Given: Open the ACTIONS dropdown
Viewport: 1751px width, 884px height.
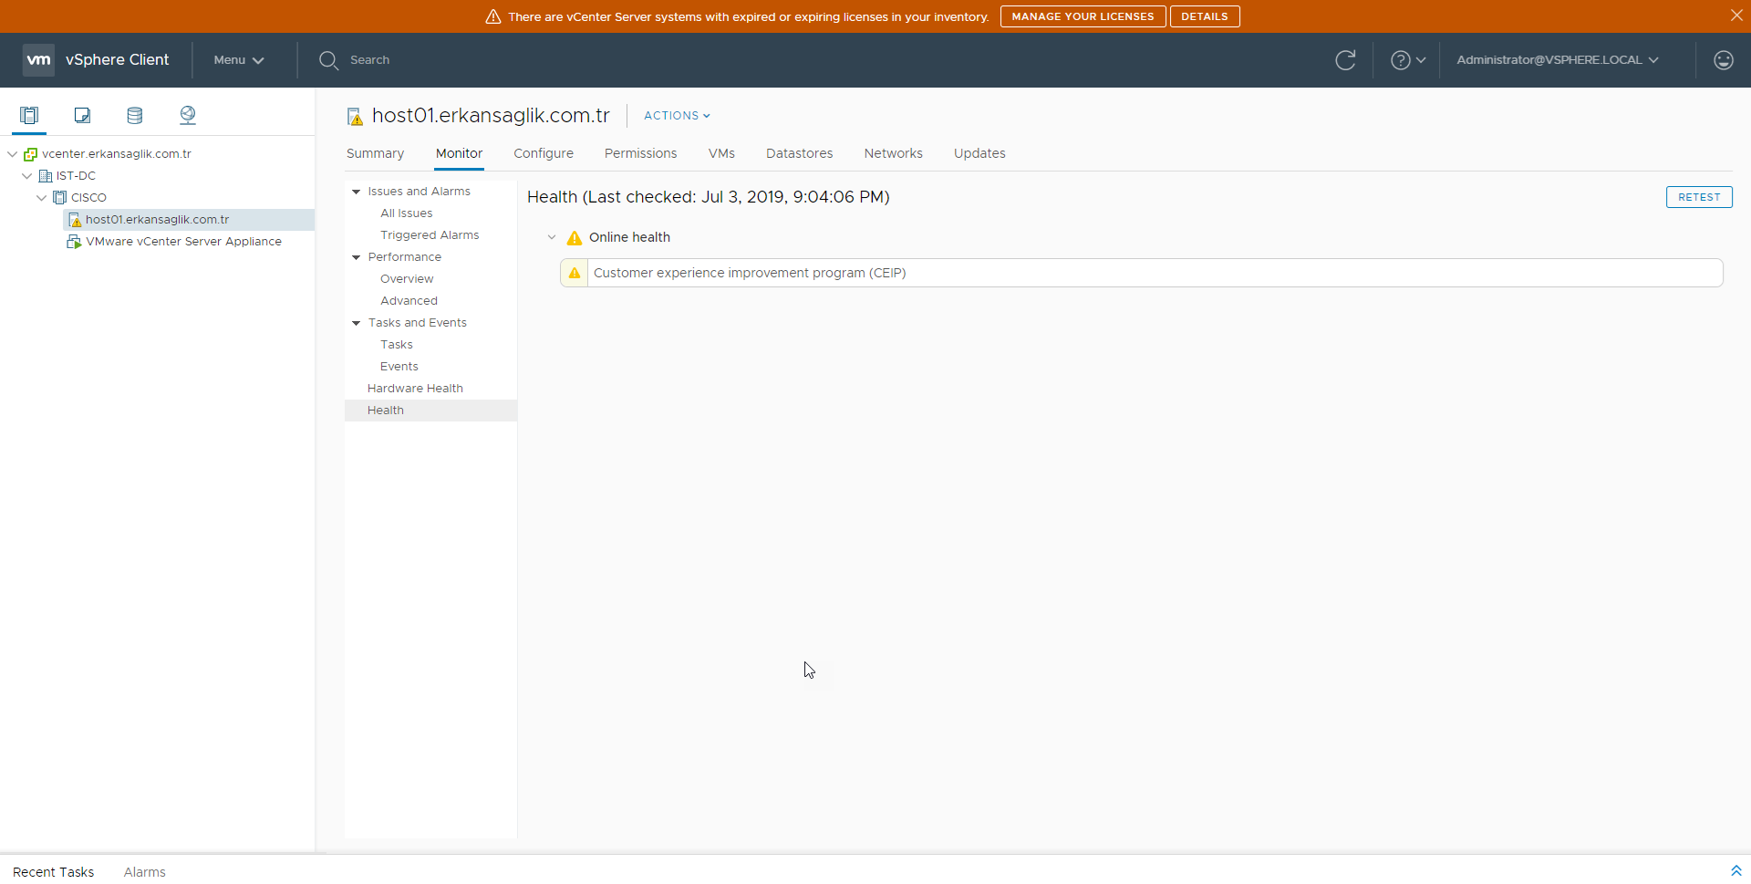Looking at the screenshot, I should coord(677,116).
